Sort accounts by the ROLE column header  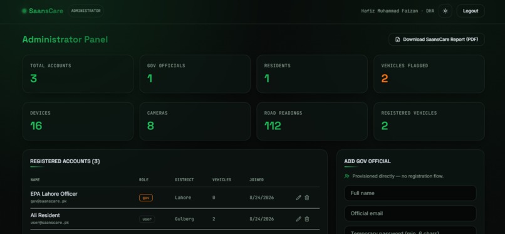click(x=143, y=180)
